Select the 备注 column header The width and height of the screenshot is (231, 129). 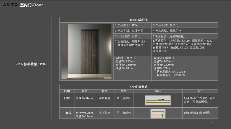coord(200,91)
